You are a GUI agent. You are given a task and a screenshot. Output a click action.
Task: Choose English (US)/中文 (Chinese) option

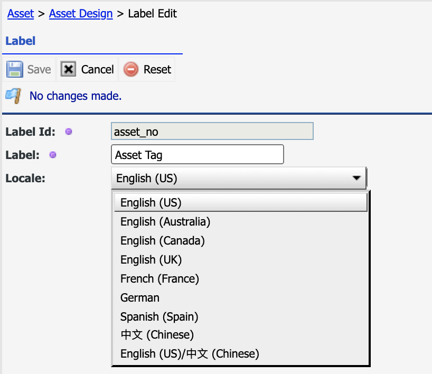(240, 353)
